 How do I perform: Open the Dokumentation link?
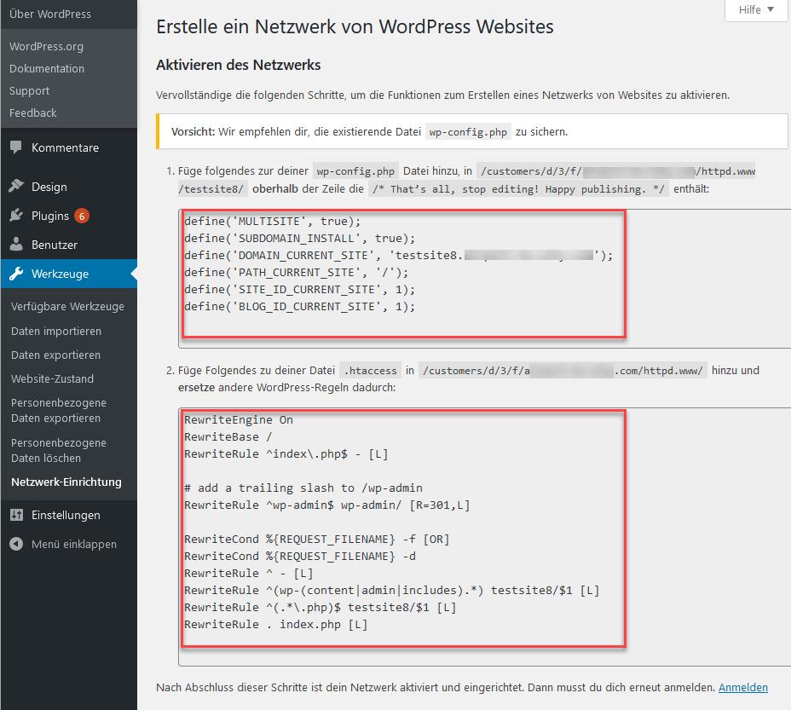click(x=47, y=69)
